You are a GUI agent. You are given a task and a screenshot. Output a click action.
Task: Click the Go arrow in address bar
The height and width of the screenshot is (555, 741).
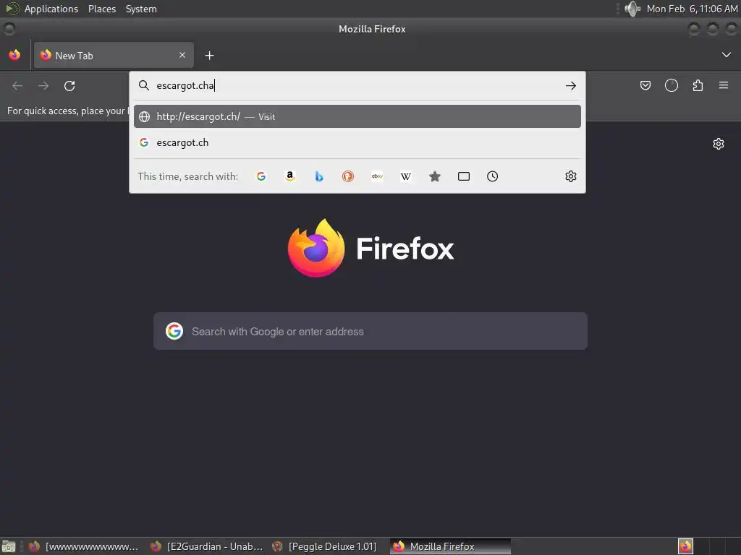pos(571,85)
